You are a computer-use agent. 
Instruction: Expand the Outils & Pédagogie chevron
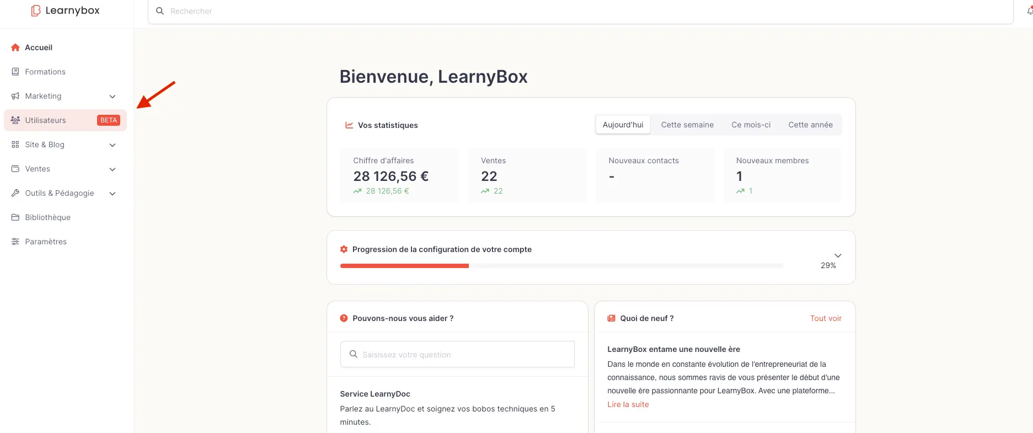point(113,194)
